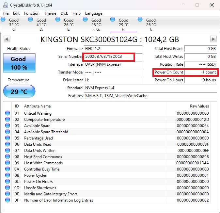Viewport: 220px width, 213px height.
Task: Select raw value 0000000001D4A
Action: 193,163
